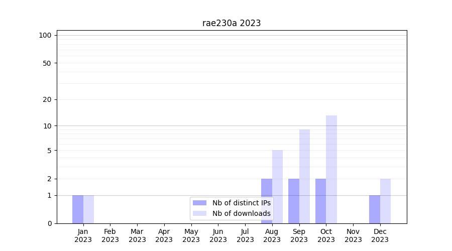The width and height of the screenshot is (452, 251).
Task: Select the Jan 2023 downloads bar
Action: pyautogui.click(x=88, y=209)
